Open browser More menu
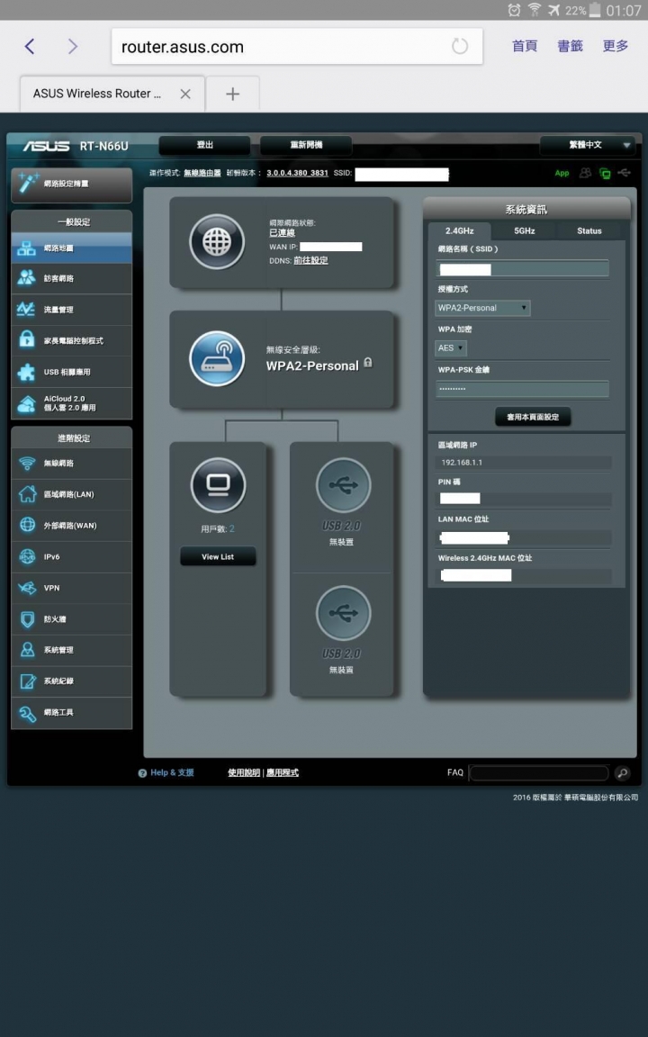 point(615,46)
